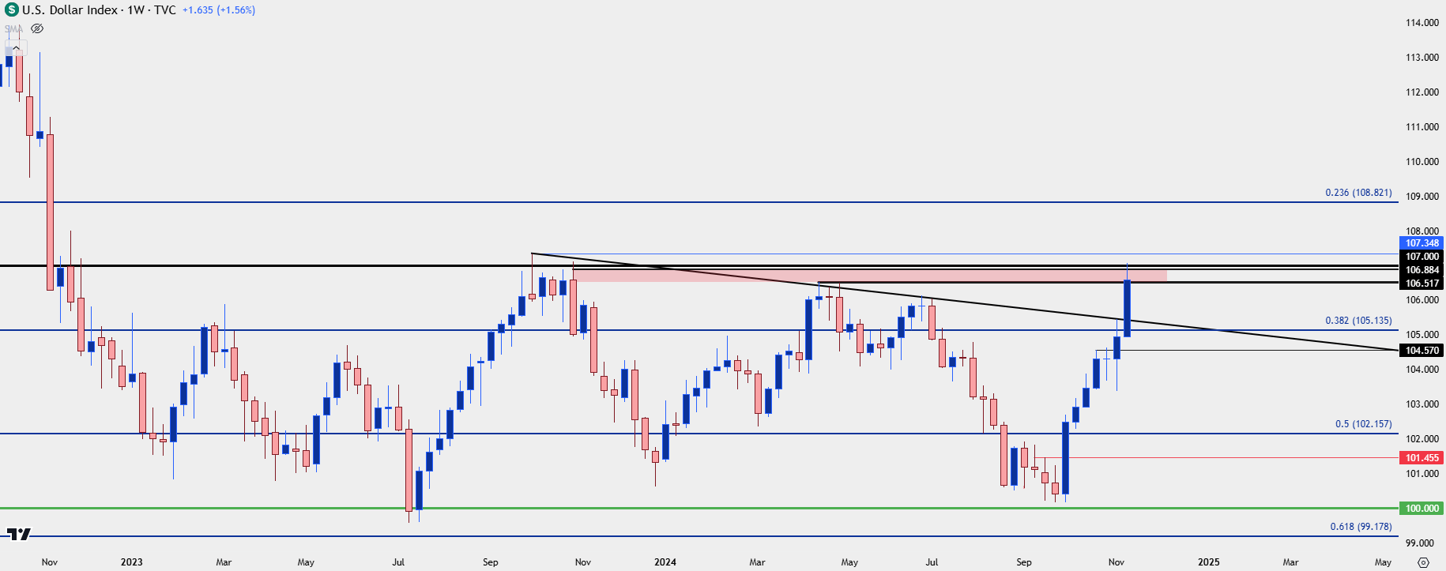Click the 2025 label on time axis
Screen dimensions: 1446x571
pos(1208,562)
